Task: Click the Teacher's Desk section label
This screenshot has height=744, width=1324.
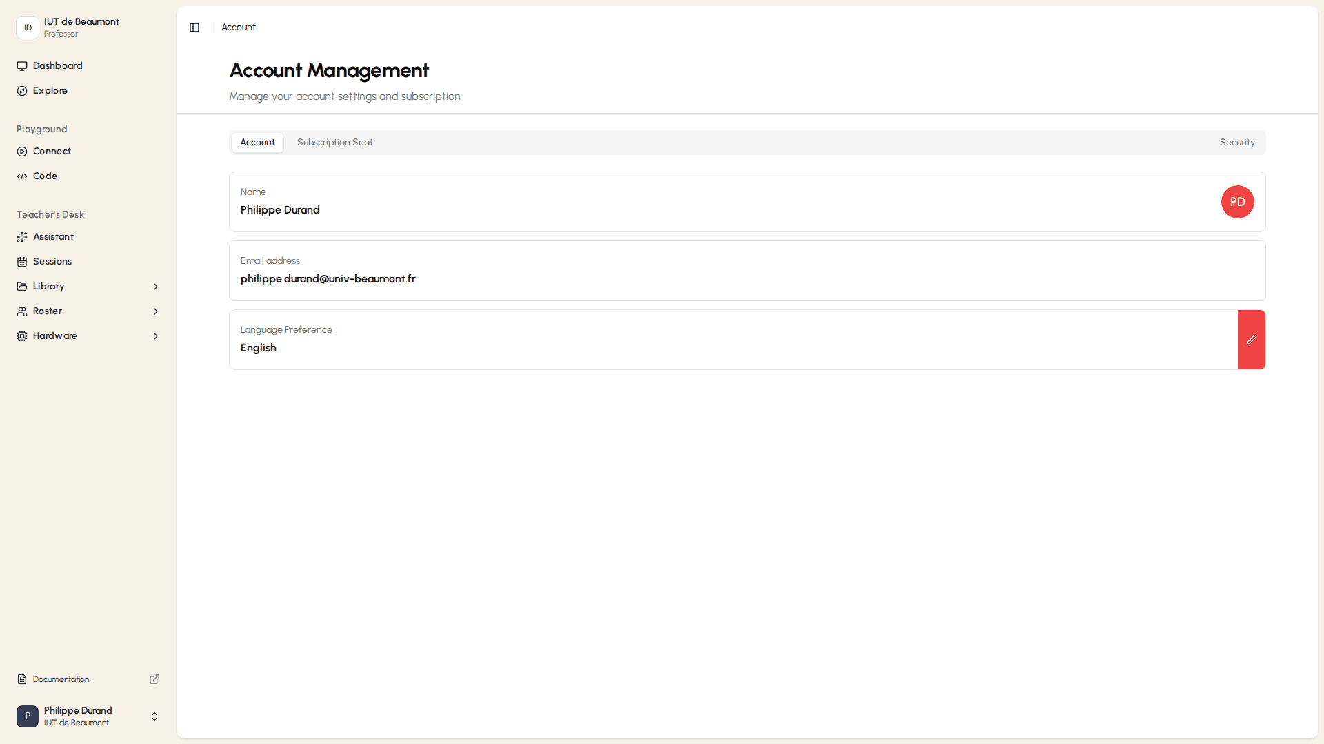Action: click(50, 215)
